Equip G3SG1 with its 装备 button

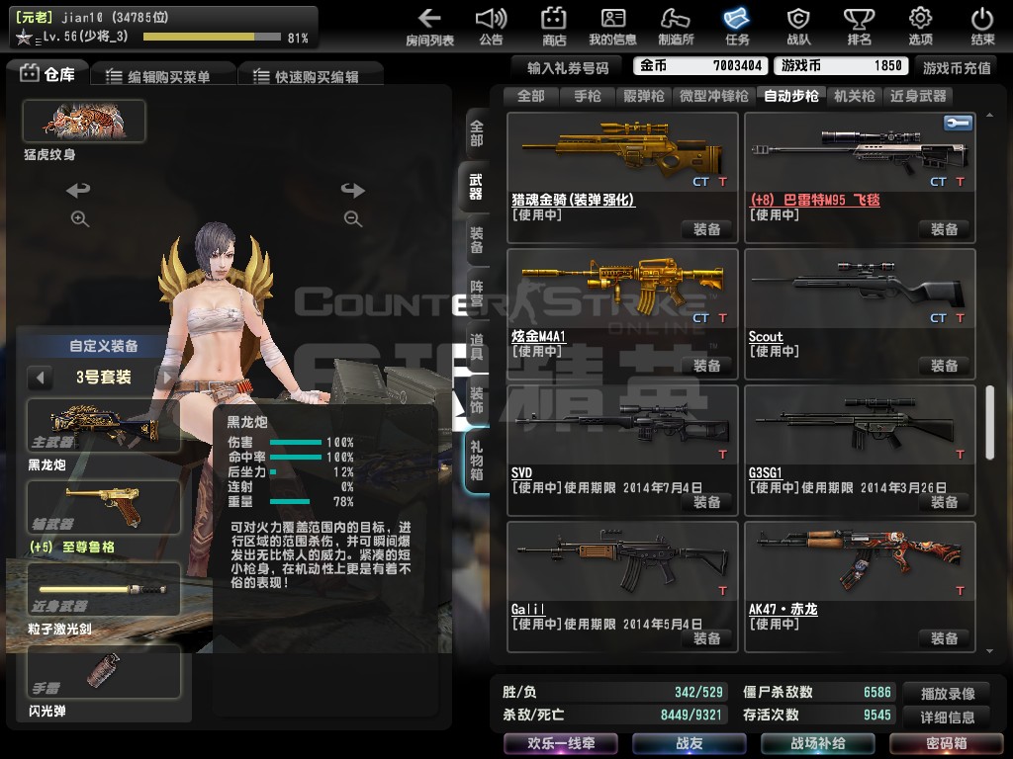point(944,502)
